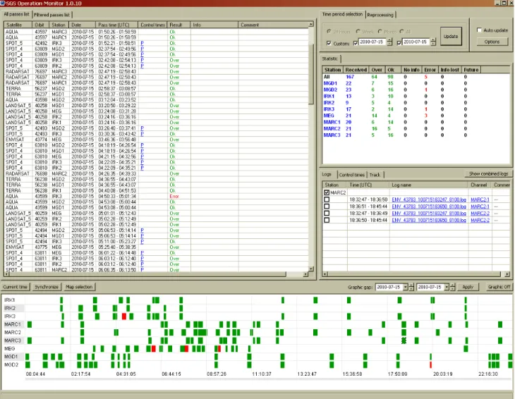Screen dimensions: 515x399
Task: Click the red error block in MGD2 timeline
Action: click(x=430, y=365)
